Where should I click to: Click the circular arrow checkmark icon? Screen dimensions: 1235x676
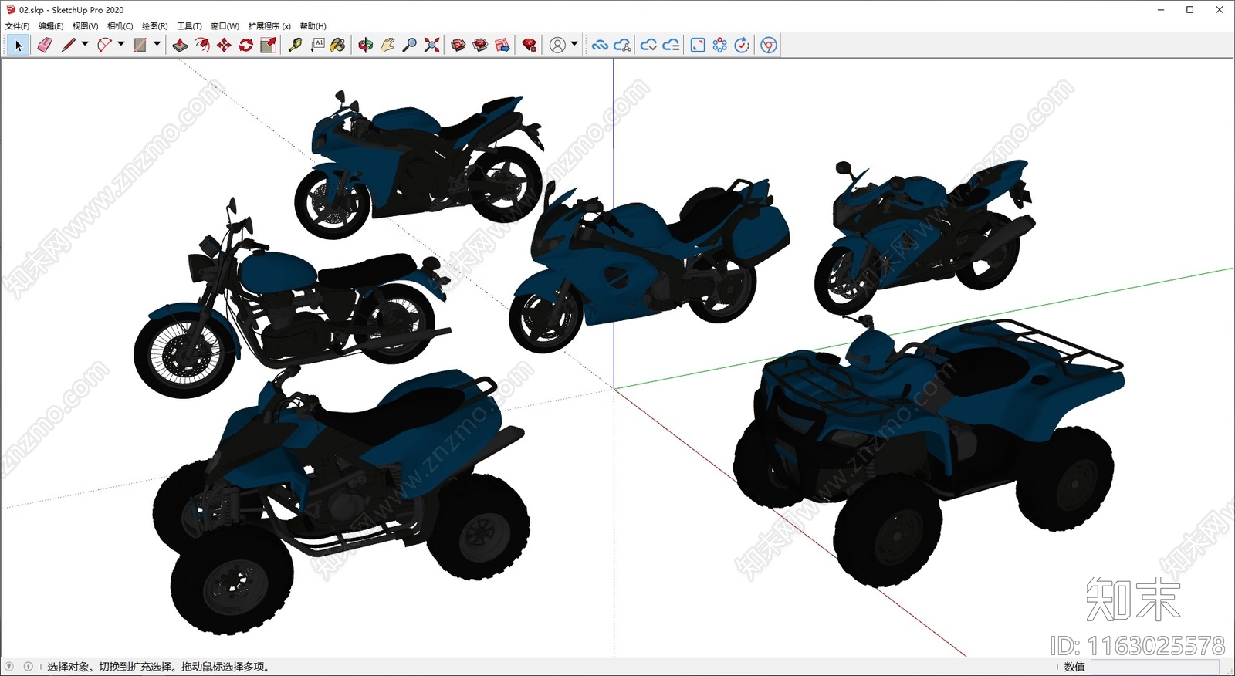742,46
